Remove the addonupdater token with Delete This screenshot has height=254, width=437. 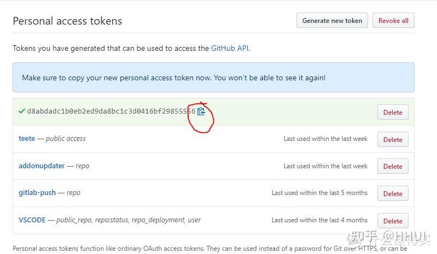392,167
